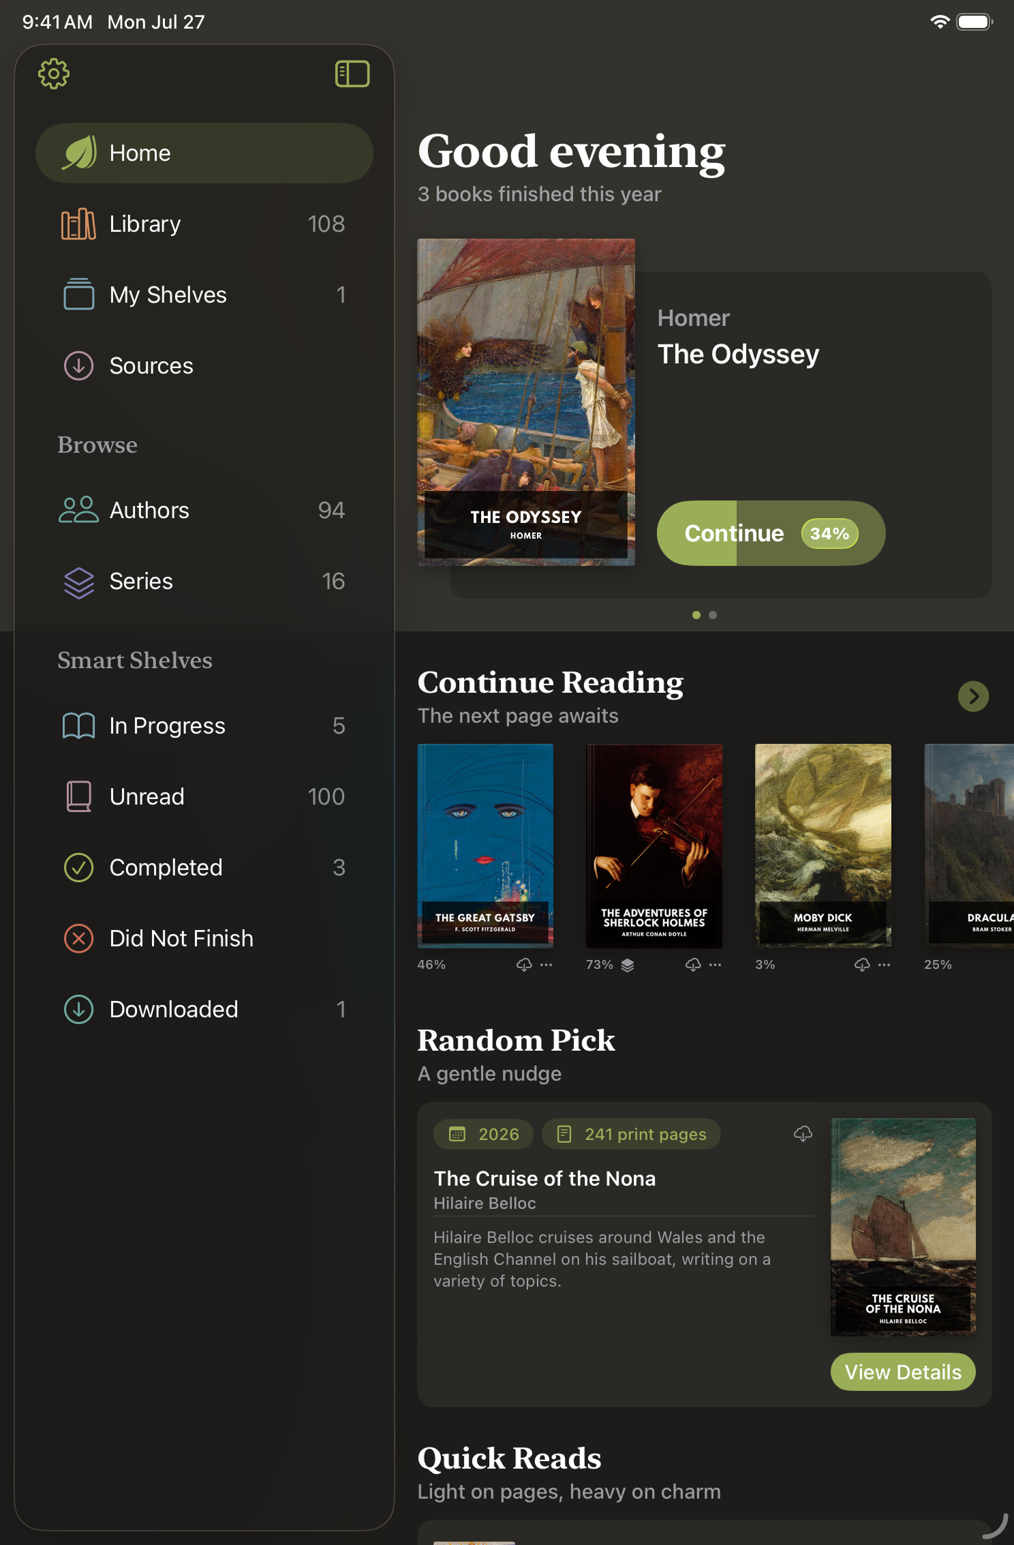Image resolution: width=1014 pixels, height=1545 pixels.
Task: Download The Cruise of the Nona via cloud icon
Action: coord(803,1134)
